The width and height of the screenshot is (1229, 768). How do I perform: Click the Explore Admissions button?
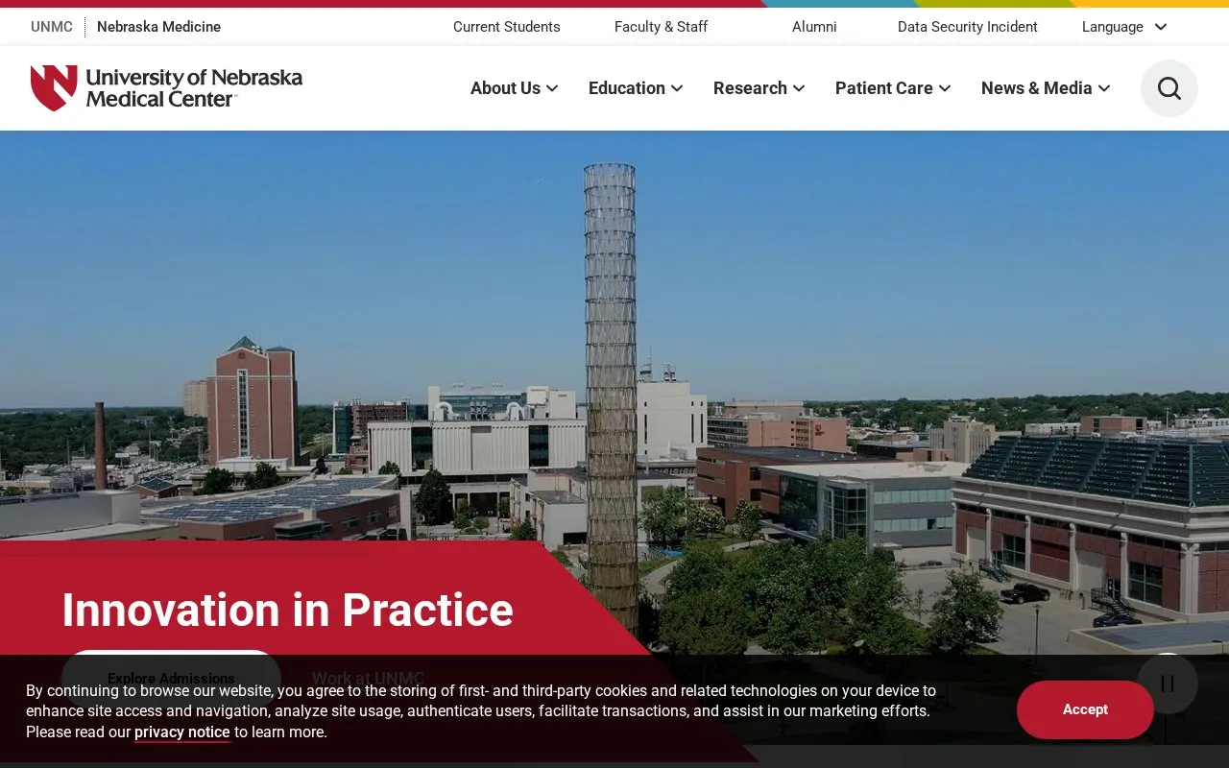point(171,678)
